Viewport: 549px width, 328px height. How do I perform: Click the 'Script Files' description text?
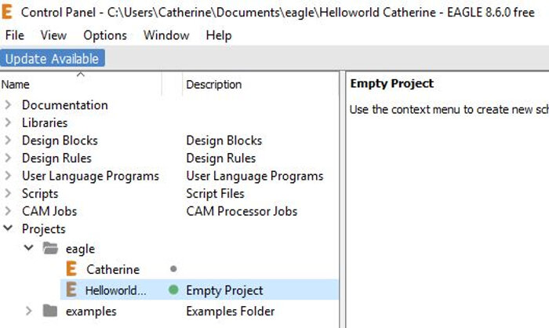[x=215, y=194]
